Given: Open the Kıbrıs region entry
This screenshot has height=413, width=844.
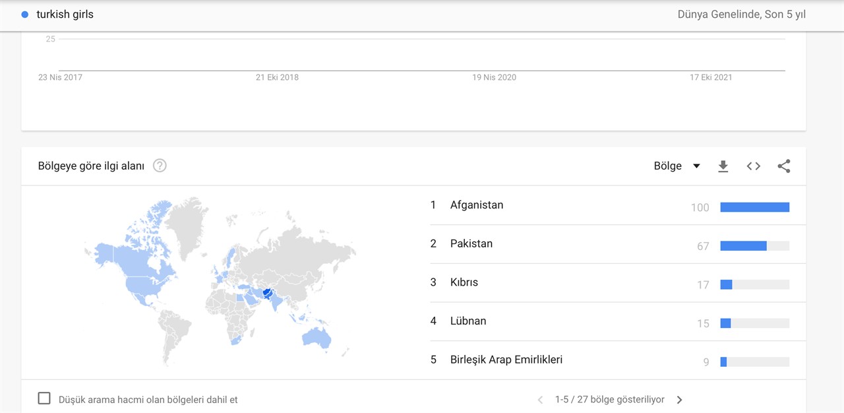Looking at the screenshot, I should [464, 282].
